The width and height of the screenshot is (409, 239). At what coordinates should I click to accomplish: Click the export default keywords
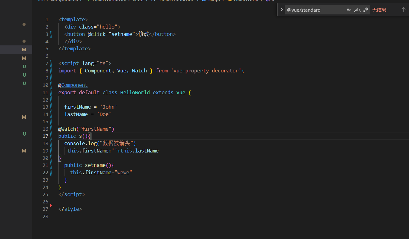click(x=79, y=92)
